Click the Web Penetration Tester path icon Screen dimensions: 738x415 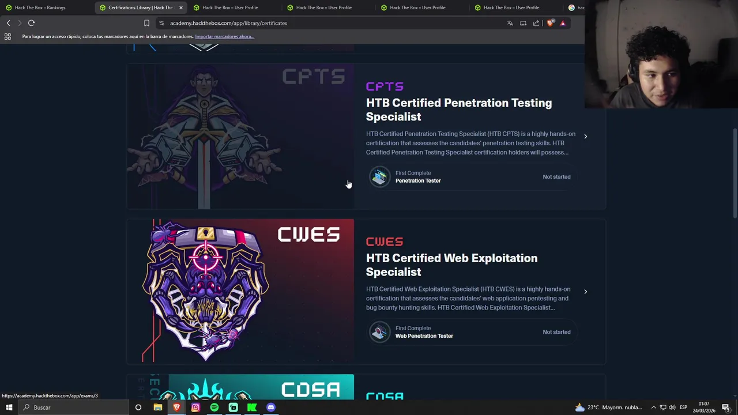coord(379,332)
